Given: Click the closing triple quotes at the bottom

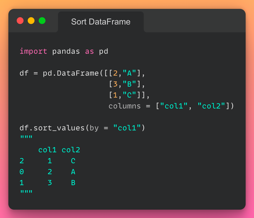Looking at the screenshot, I should [26, 192].
